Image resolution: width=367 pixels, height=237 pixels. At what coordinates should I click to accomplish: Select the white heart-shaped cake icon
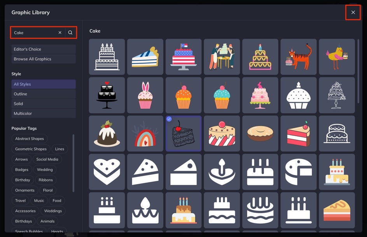(x=107, y=172)
